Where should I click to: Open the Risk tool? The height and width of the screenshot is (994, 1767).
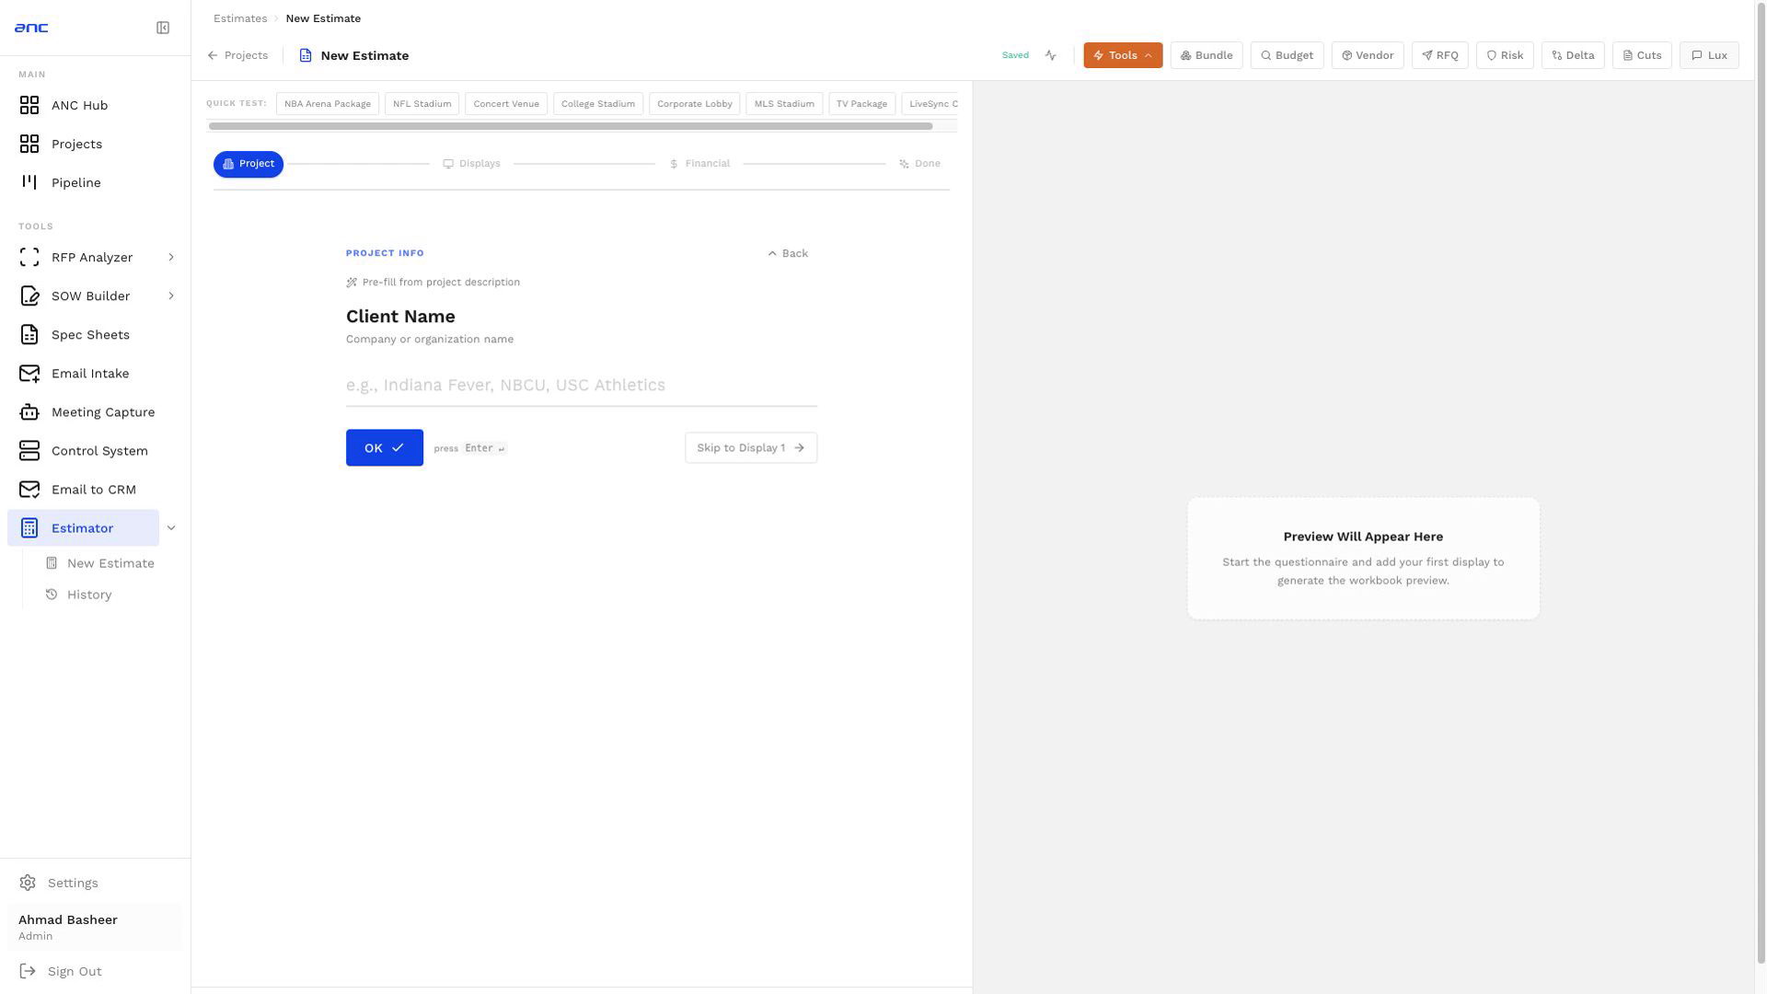(x=1505, y=55)
